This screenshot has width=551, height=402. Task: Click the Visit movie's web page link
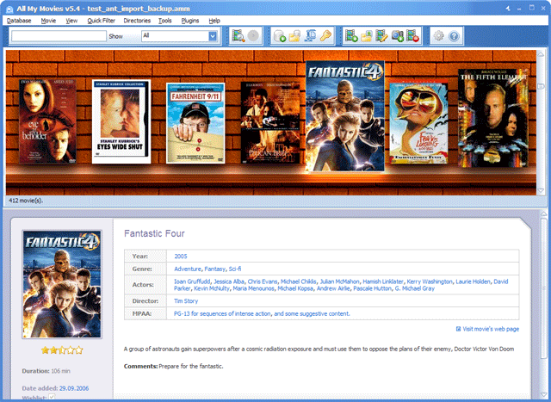491,329
